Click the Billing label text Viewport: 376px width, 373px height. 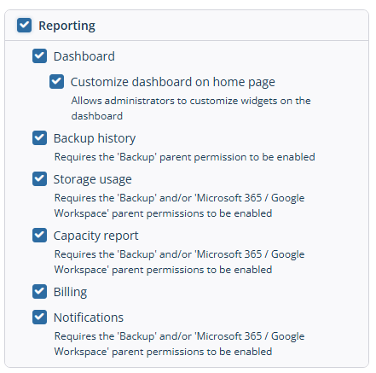70,293
